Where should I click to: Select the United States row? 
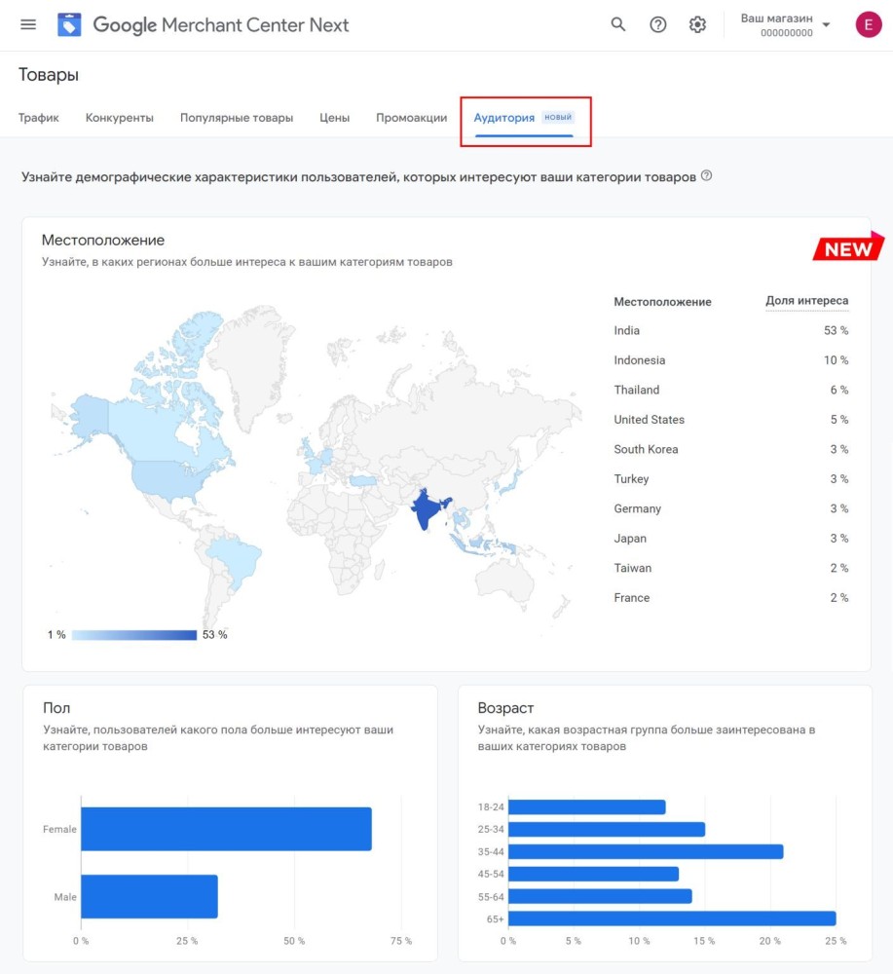(x=731, y=419)
